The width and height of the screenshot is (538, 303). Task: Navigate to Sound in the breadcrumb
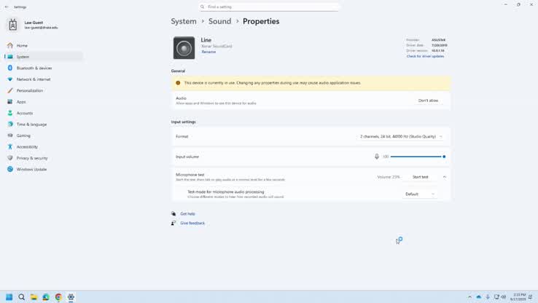tap(219, 21)
